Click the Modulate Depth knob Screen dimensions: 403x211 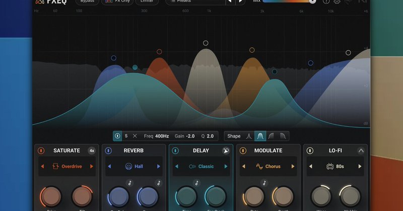283,196
